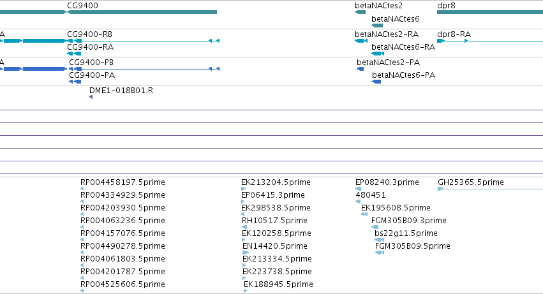Select the CG9400-PA protein feature
Image resolution: width=543 pixels, height=294 pixels.
tap(75, 82)
